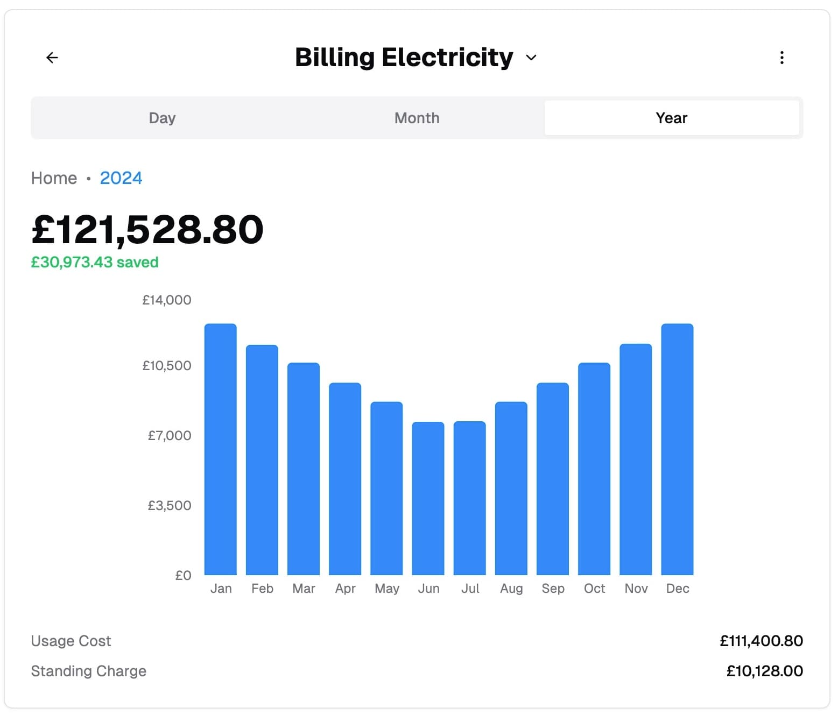Switch to the Month view tab
This screenshot has height=715, width=838.
click(x=416, y=118)
